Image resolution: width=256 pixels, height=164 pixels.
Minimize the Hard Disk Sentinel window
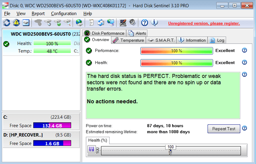pyautogui.click(x=222, y=6)
